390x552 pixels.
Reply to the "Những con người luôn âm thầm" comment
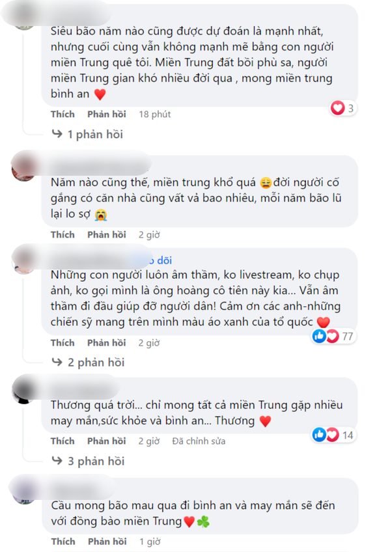pyautogui.click(x=107, y=342)
